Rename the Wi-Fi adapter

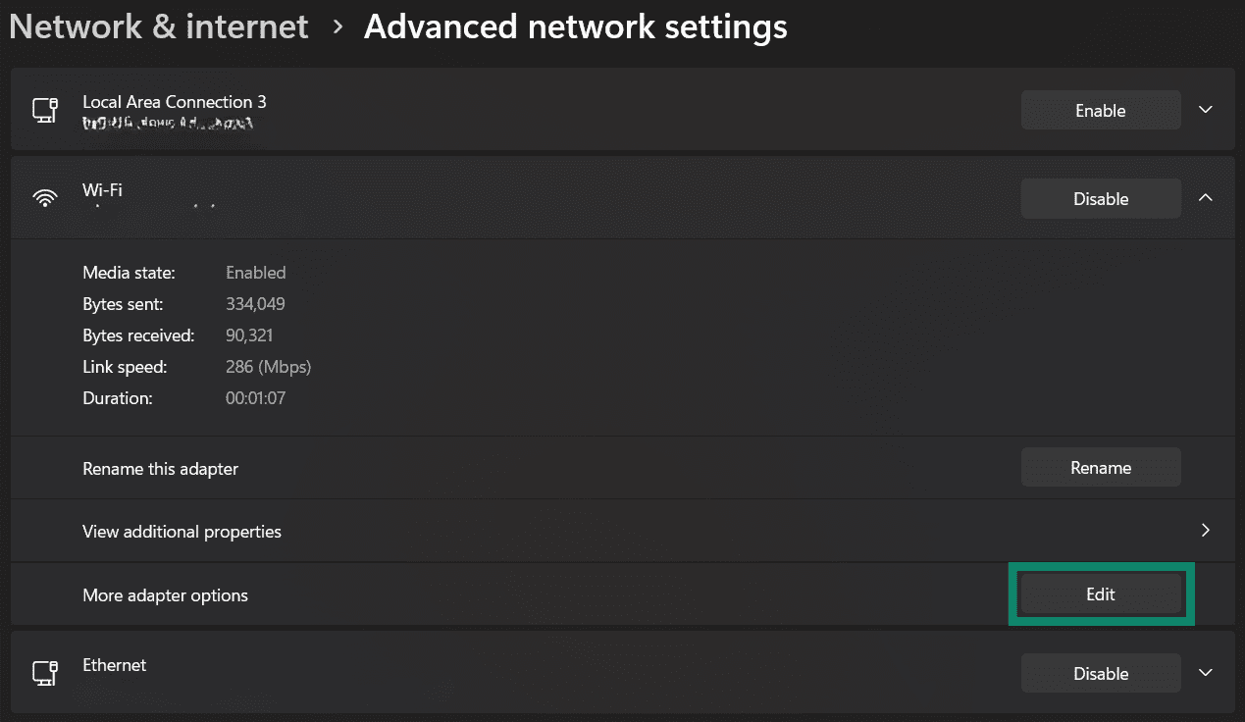1100,467
